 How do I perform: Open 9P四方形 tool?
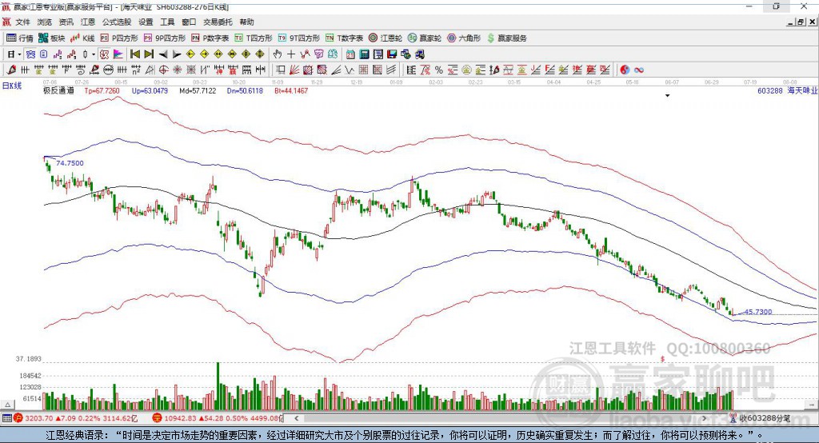click(x=164, y=38)
